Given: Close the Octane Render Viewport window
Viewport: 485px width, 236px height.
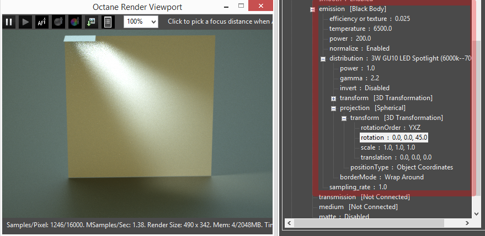Looking at the screenshot, I should (260, 6).
